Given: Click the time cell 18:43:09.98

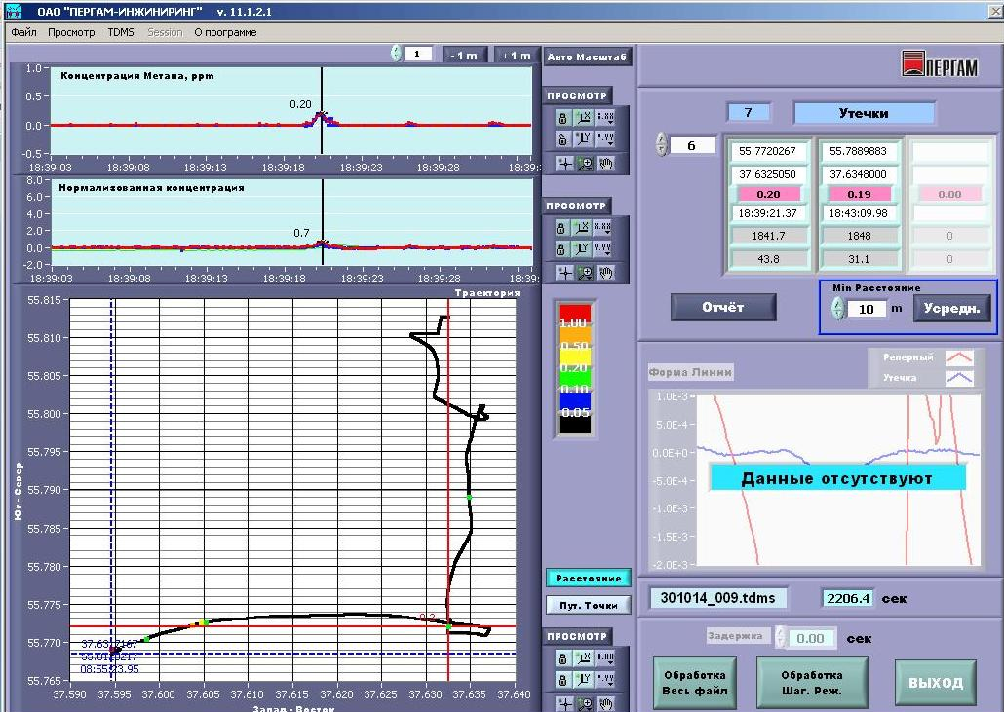Looking at the screenshot, I should tap(859, 213).
